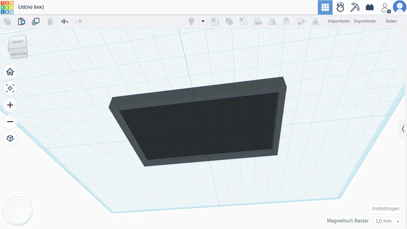
Task: Zoom in with the plus button
Action: click(10, 105)
